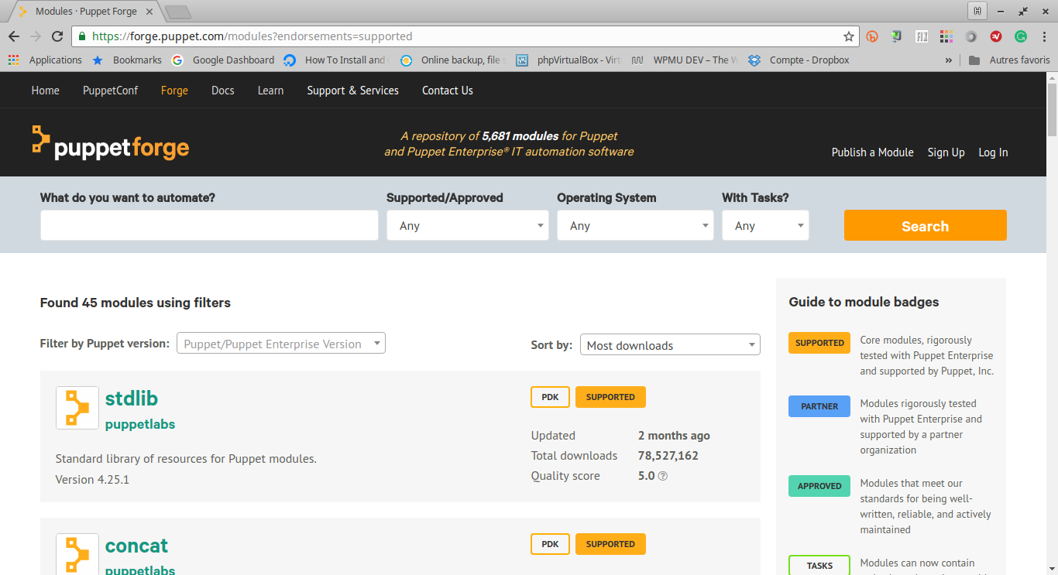Open the Autres favoris folder
The image size is (1058, 575).
coord(1010,60)
